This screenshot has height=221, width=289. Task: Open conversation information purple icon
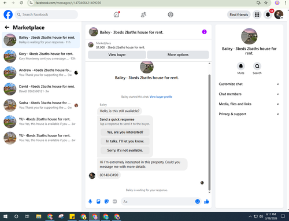coord(204,32)
